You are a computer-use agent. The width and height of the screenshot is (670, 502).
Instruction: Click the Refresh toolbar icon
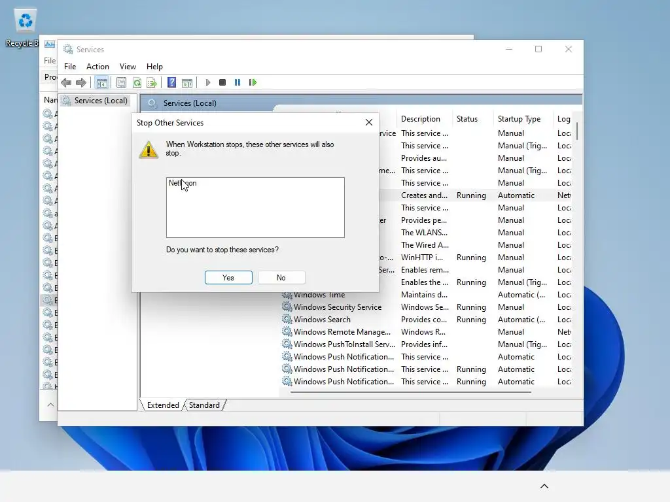click(x=137, y=82)
